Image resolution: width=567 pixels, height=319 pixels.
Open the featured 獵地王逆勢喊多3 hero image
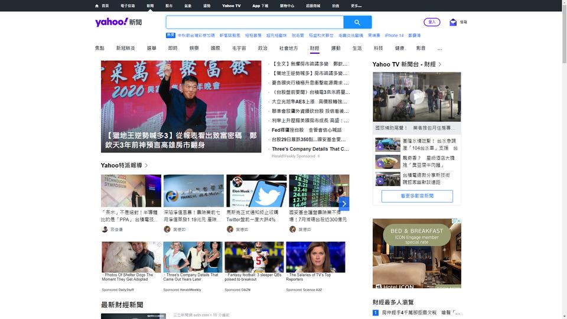[181, 106]
